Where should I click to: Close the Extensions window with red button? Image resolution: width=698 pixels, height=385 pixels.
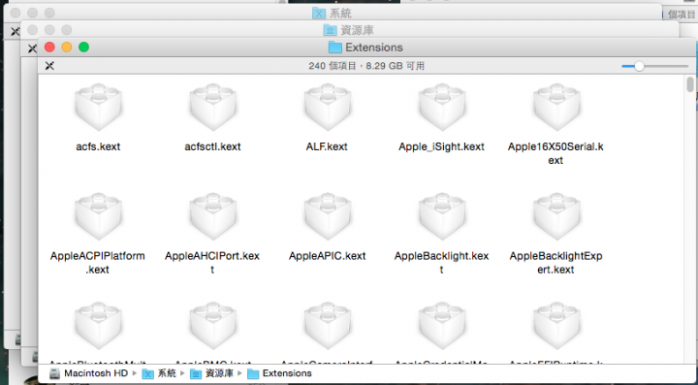click(49, 48)
